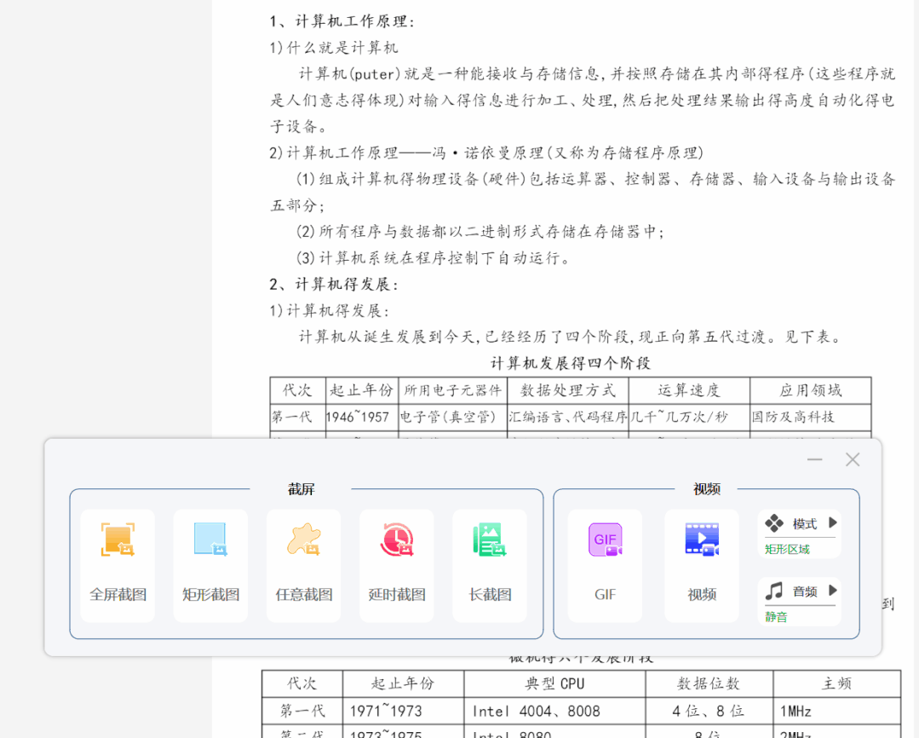The width and height of the screenshot is (919, 738).
Task: Click the table title 计算机发展得四个阶段
Action: click(x=570, y=363)
